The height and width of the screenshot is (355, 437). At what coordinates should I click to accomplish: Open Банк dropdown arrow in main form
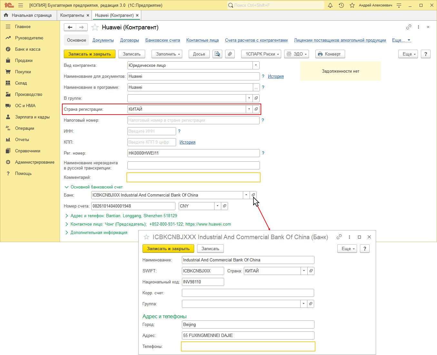tap(246, 195)
